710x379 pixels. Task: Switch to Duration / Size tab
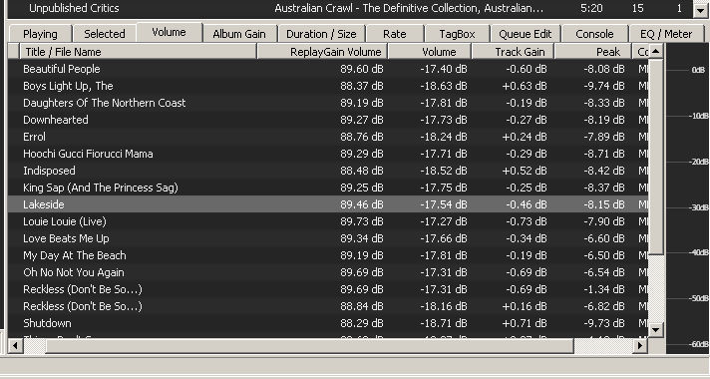point(321,34)
